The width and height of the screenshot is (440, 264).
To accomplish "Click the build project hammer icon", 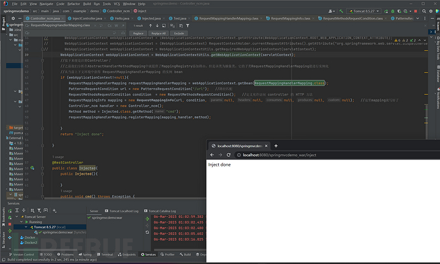I will (x=341, y=11).
